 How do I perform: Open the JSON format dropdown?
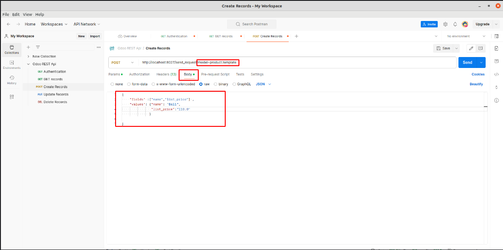(x=263, y=84)
